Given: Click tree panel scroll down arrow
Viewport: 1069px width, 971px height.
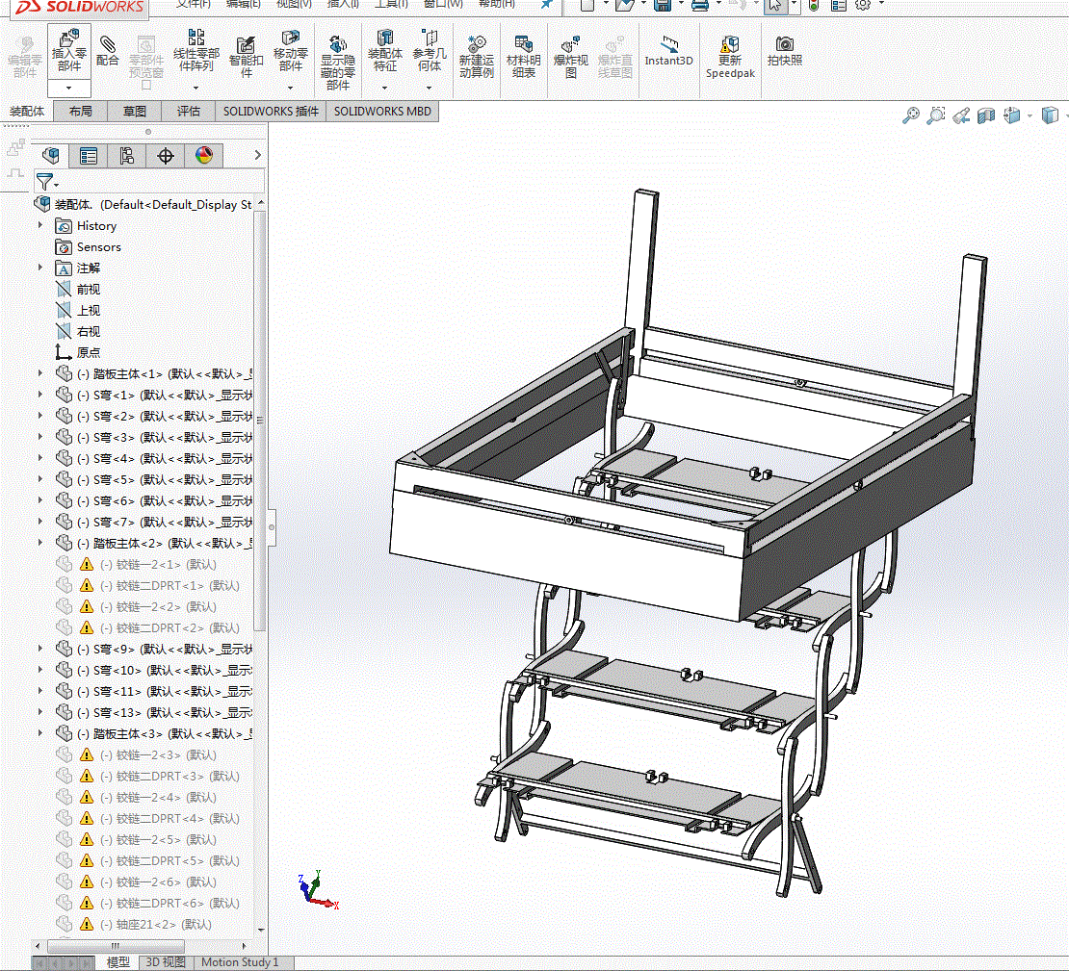Looking at the screenshot, I should [x=260, y=930].
